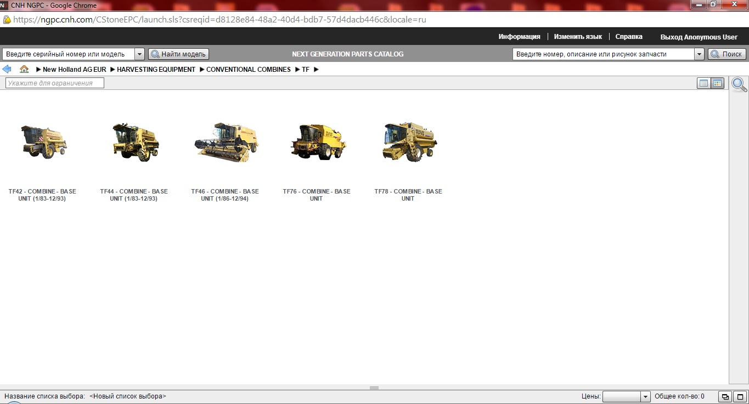
Task: Open the serial number or model dropdown
Action: click(139, 54)
